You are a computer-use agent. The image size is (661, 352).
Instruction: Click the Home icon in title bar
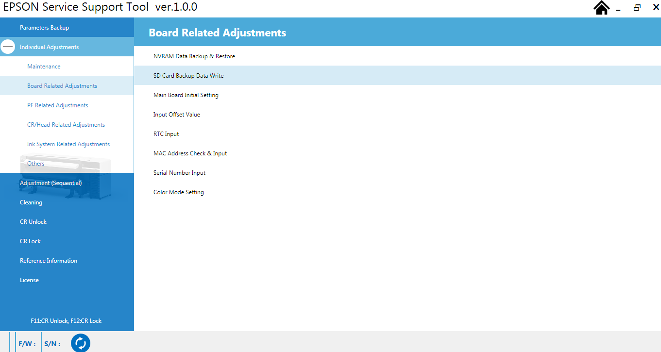pyautogui.click(x=602, y=8)
